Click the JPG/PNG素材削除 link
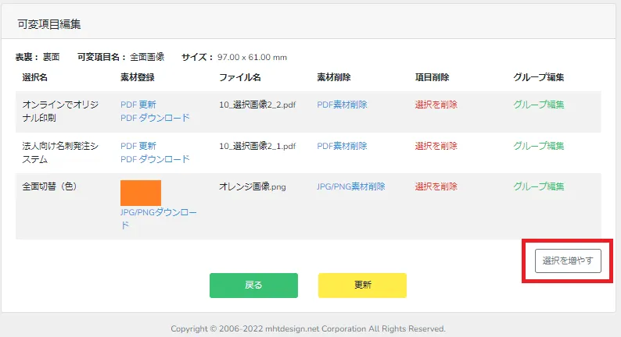The image size is (621, 337). (350, 186)
